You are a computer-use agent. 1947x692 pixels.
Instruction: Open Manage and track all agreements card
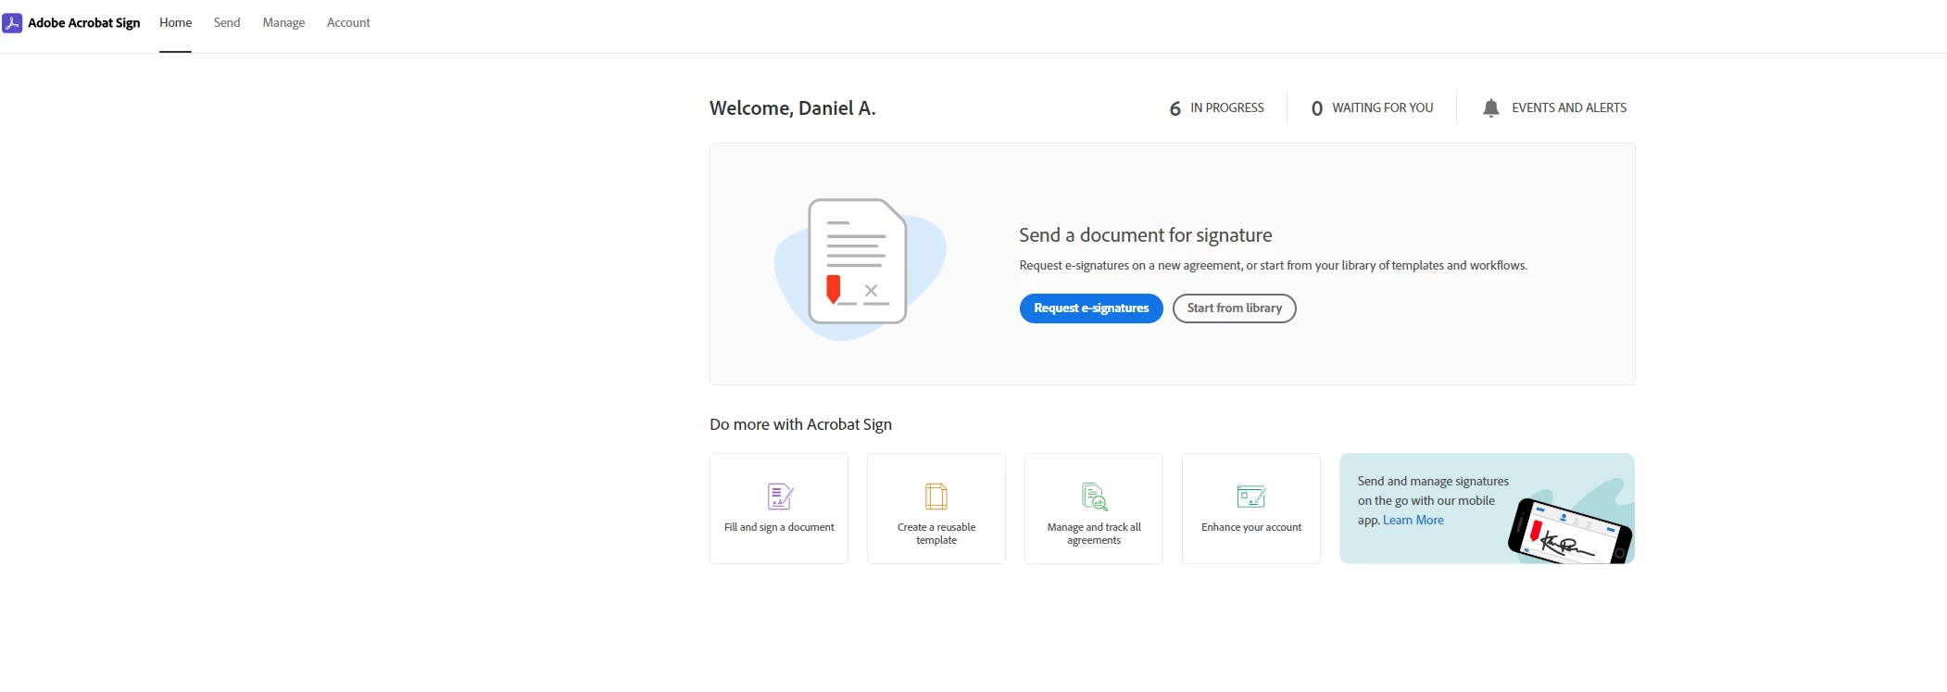1094,509
